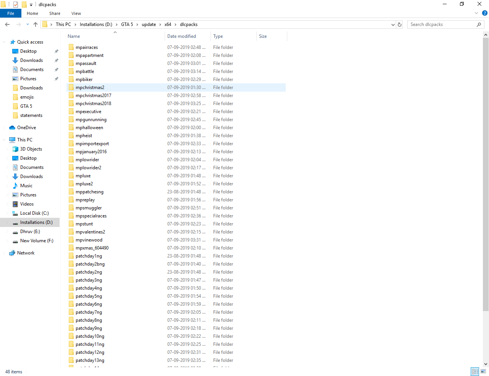Open the File menu
This screenshot has width=489, height=376.
click(x=10, y=13)
